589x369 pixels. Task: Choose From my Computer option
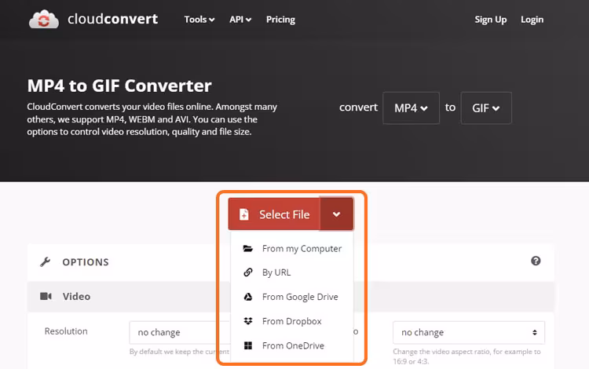click(x=292, y=249)
